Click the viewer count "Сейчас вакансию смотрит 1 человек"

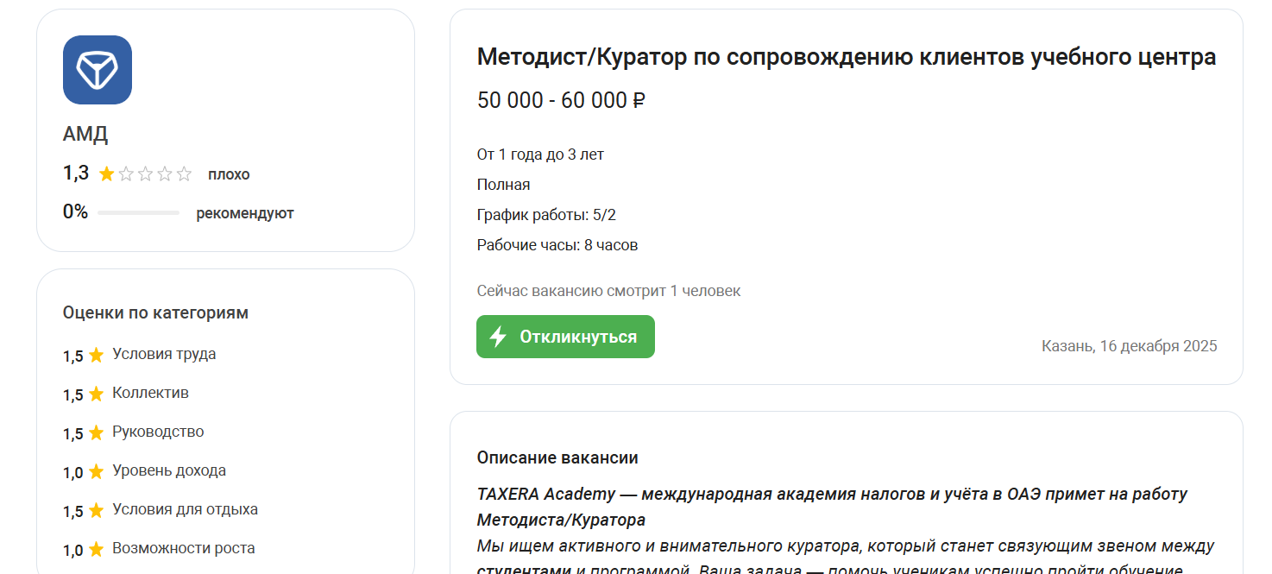(609, 291)
